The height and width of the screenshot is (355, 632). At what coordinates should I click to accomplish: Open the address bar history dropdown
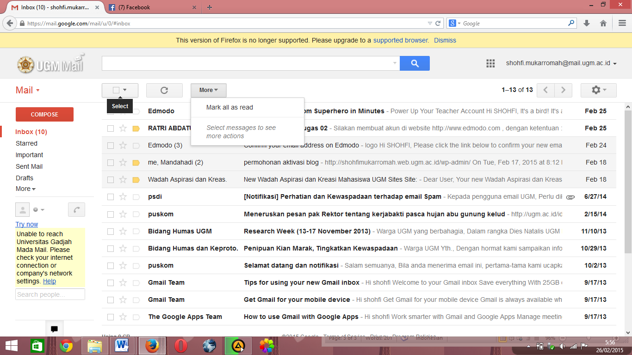(x=430, y=23)
